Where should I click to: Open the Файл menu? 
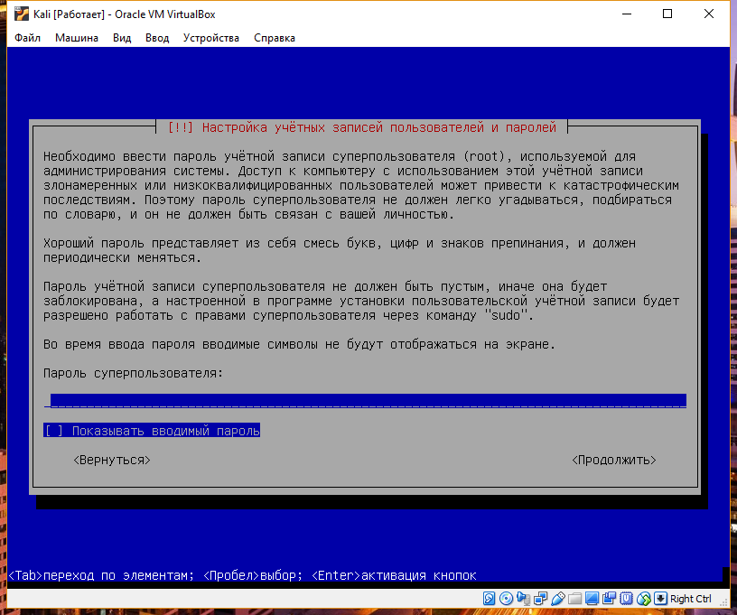click(27, 38)
